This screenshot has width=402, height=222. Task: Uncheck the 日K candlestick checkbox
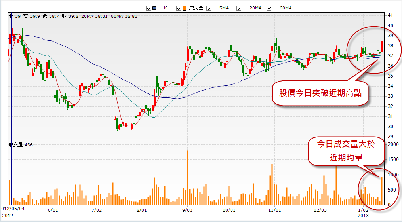point(149,8)
